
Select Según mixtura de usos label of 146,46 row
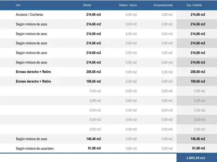tap(31, 139)
